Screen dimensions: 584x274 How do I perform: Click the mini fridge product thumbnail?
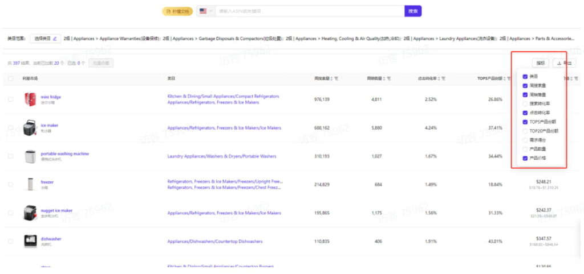pyautogui.click(x=30, y=99)
